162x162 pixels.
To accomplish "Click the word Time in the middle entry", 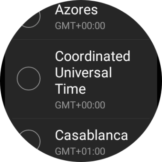I will [70, 89].
